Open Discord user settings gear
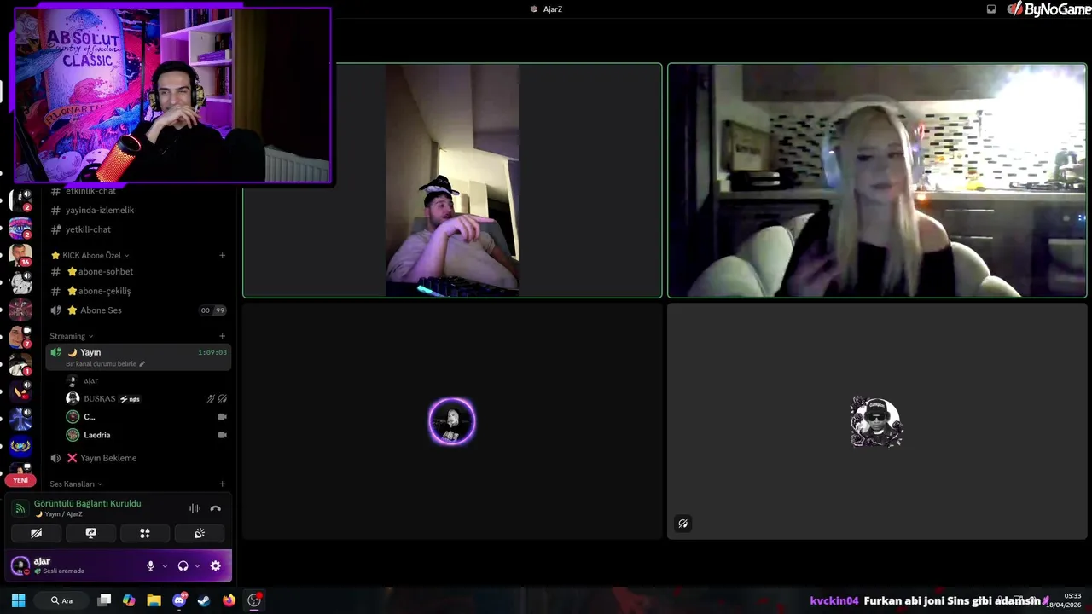Viewport: 1092px width, 614px height. (215, 565)
